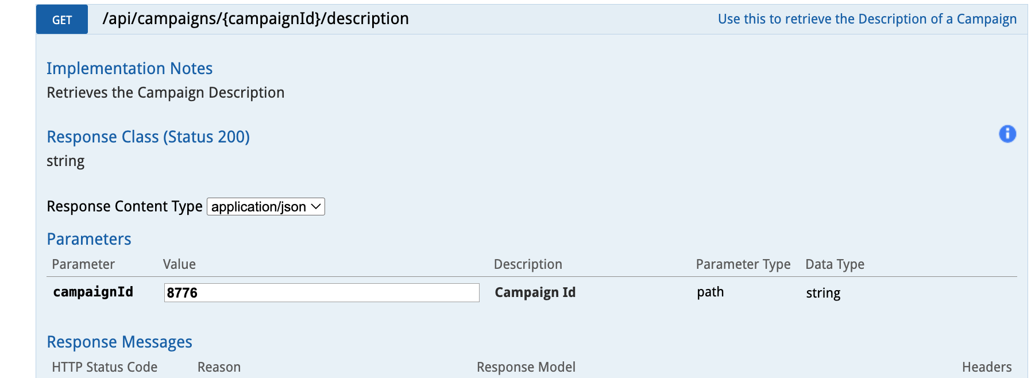This screenshot has height=378, width=1035.
Task: Click the Response Class (Status 200) heading
Action: coord(148,137)
